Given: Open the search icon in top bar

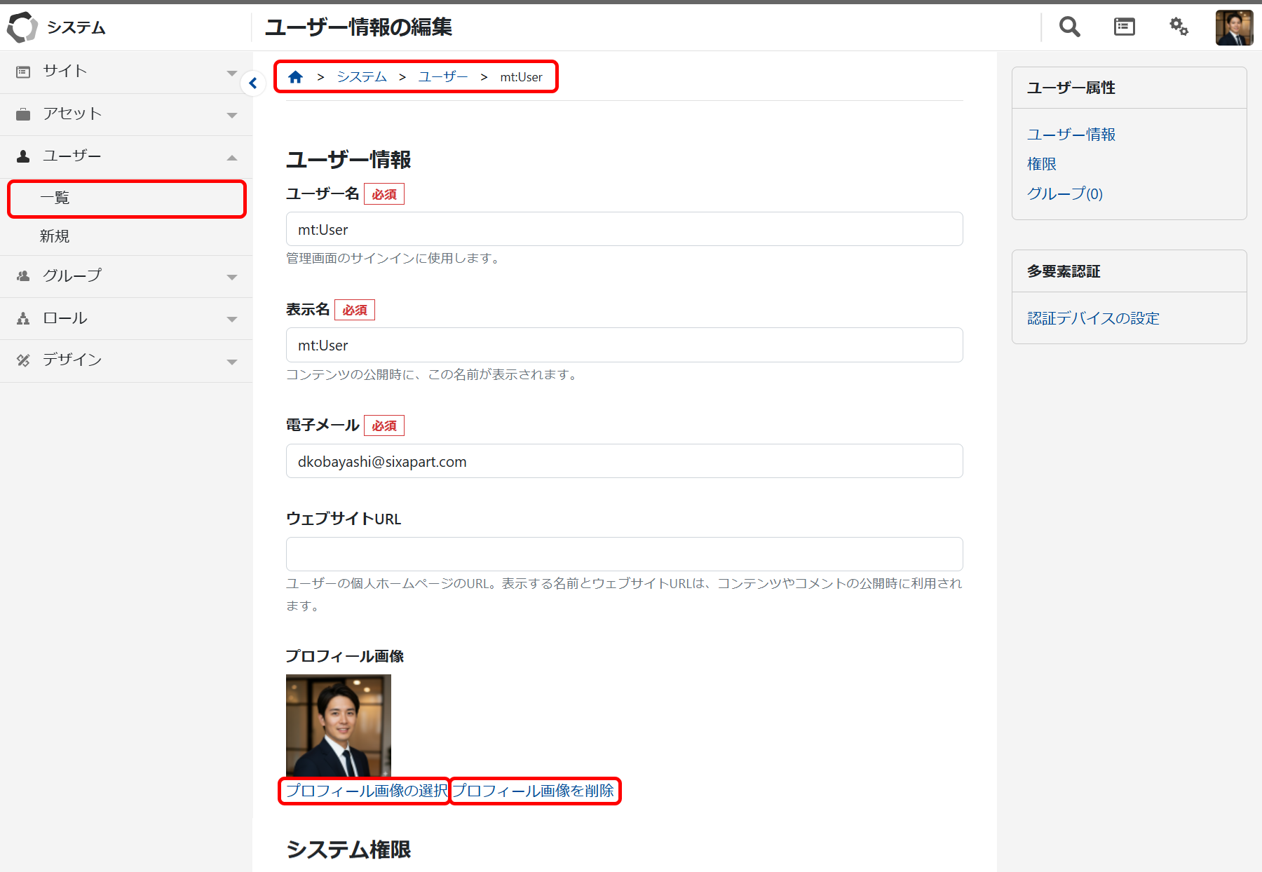Looking at the screenshot, I should coord(1068,27).
